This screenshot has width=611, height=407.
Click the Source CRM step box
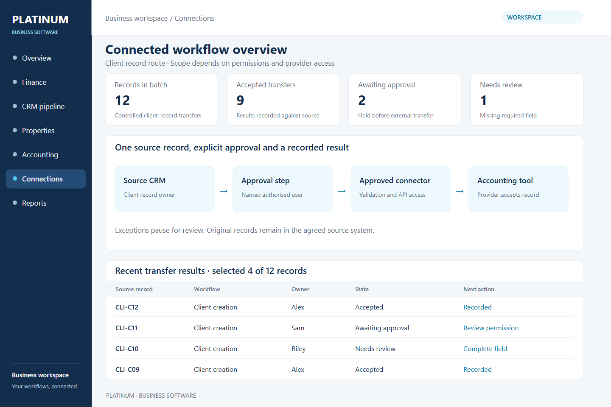165,189
